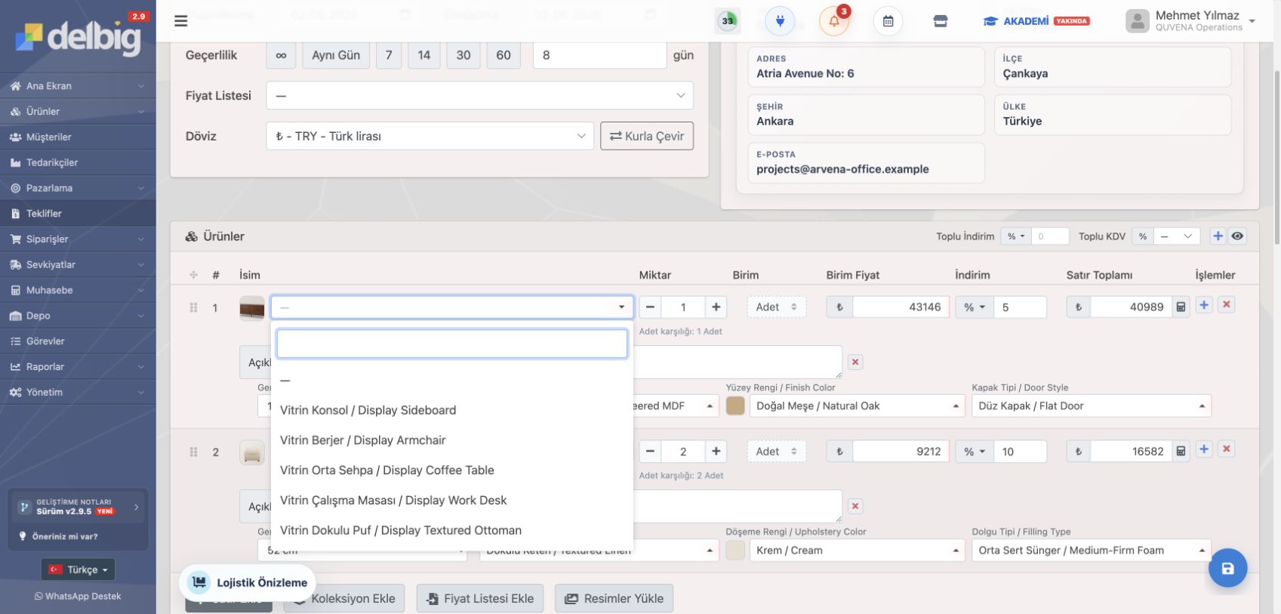Select Vitrin Berjer / Display Armchair option
The image size is (1281, 614).
click(452, 440)
